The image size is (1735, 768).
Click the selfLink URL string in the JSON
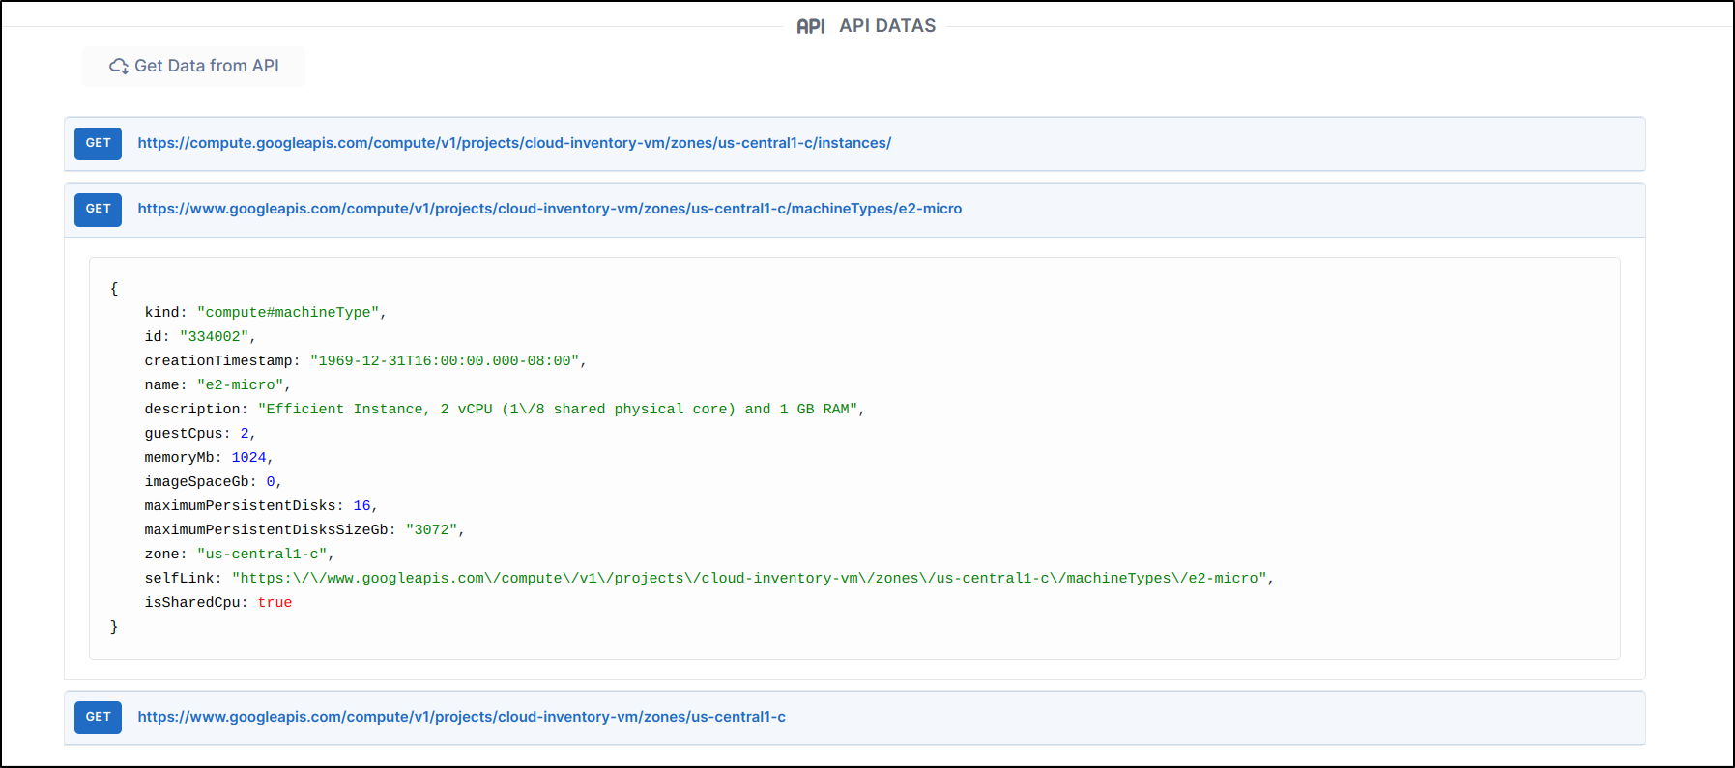pyautogui.click(x=749, y=578)
